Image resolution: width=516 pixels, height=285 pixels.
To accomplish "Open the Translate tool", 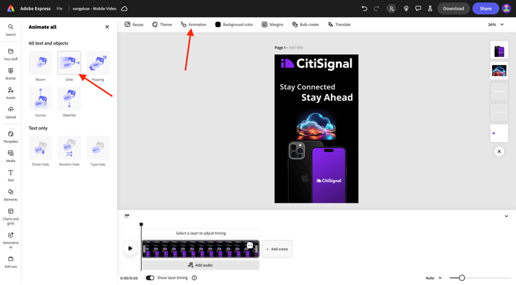I will pos(339,24).
